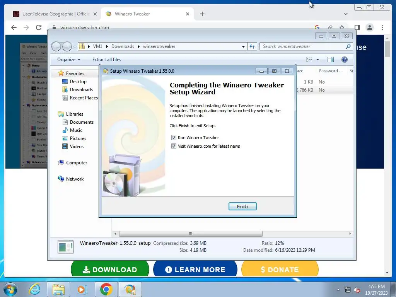Click the horizontal scrollbar in Explorer

191,234
